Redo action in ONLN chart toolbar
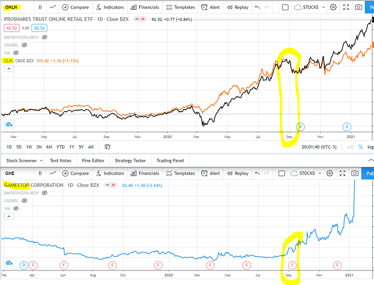 (267, 7)
